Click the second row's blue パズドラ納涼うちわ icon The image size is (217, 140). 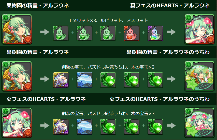[x=84, y=80]
